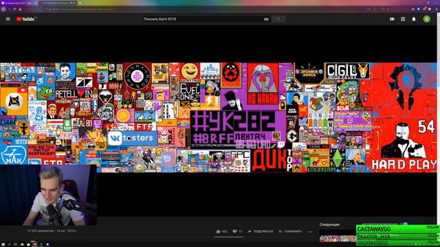Open the green account avatar menu

[x=426, y=19]
